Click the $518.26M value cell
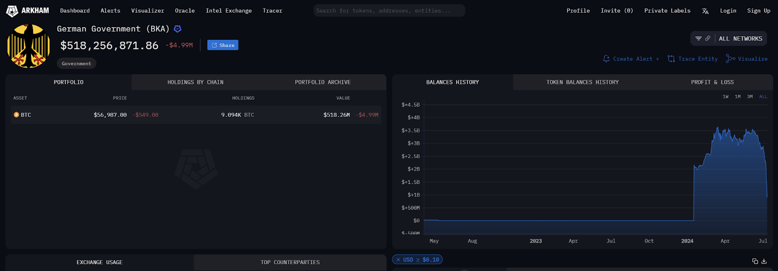 click(x=336, y=115)
